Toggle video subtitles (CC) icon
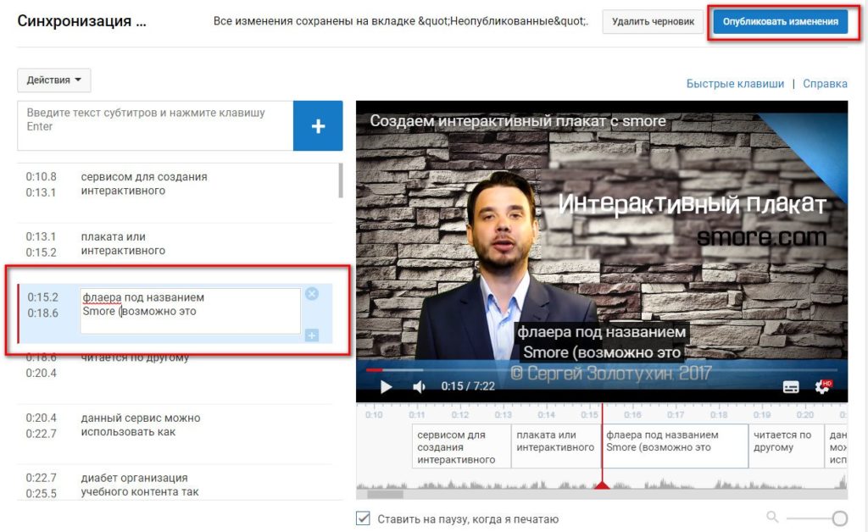The height and width of the screenshot is (532, 868). (x=791, y=387)
